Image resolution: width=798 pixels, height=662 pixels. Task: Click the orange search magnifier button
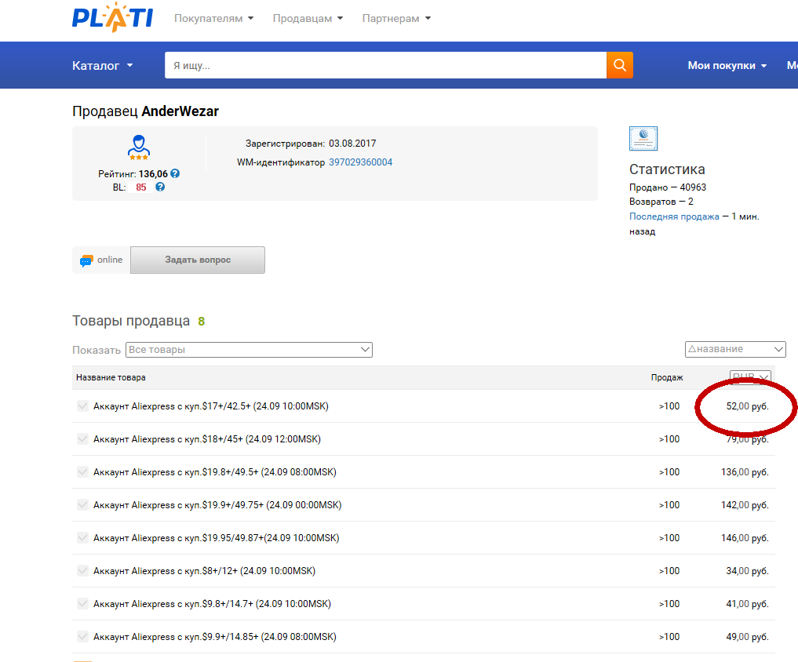pyautogui.click(x=619, y=65)
